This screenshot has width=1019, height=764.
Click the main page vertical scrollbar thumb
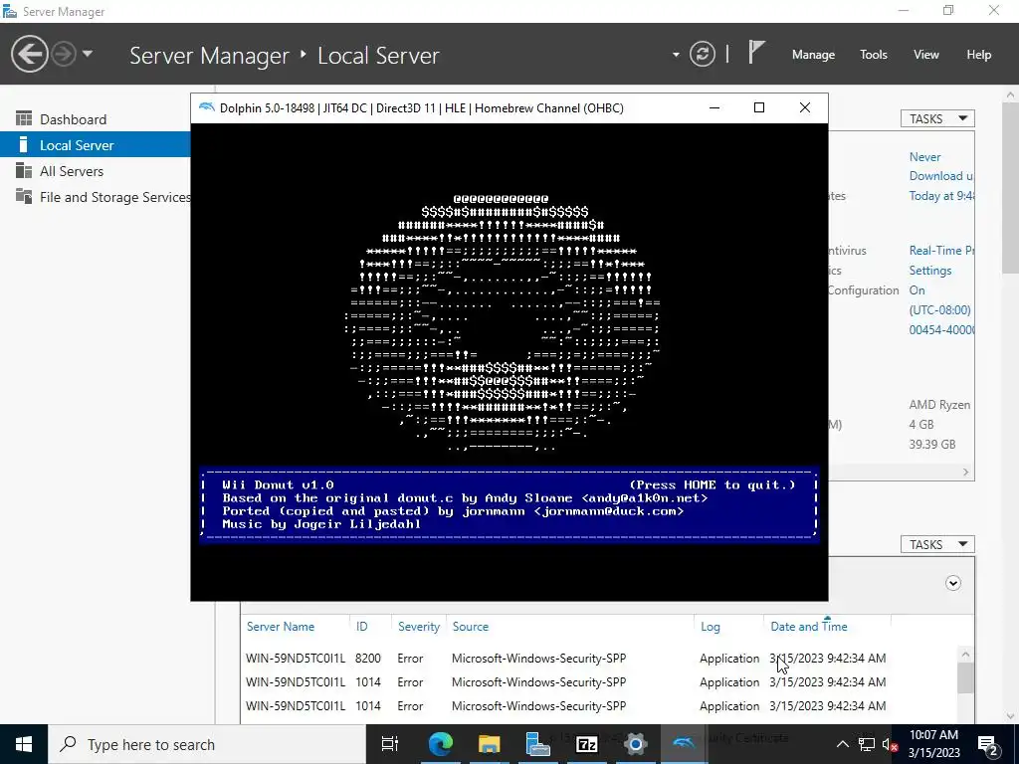[1011, 187]
